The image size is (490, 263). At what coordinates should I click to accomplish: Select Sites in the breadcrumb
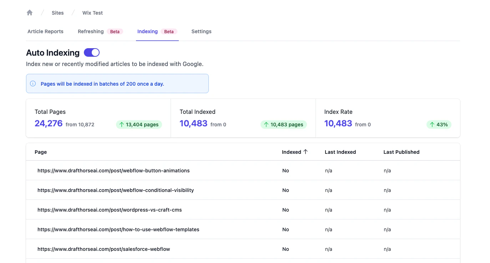point(57,12)
